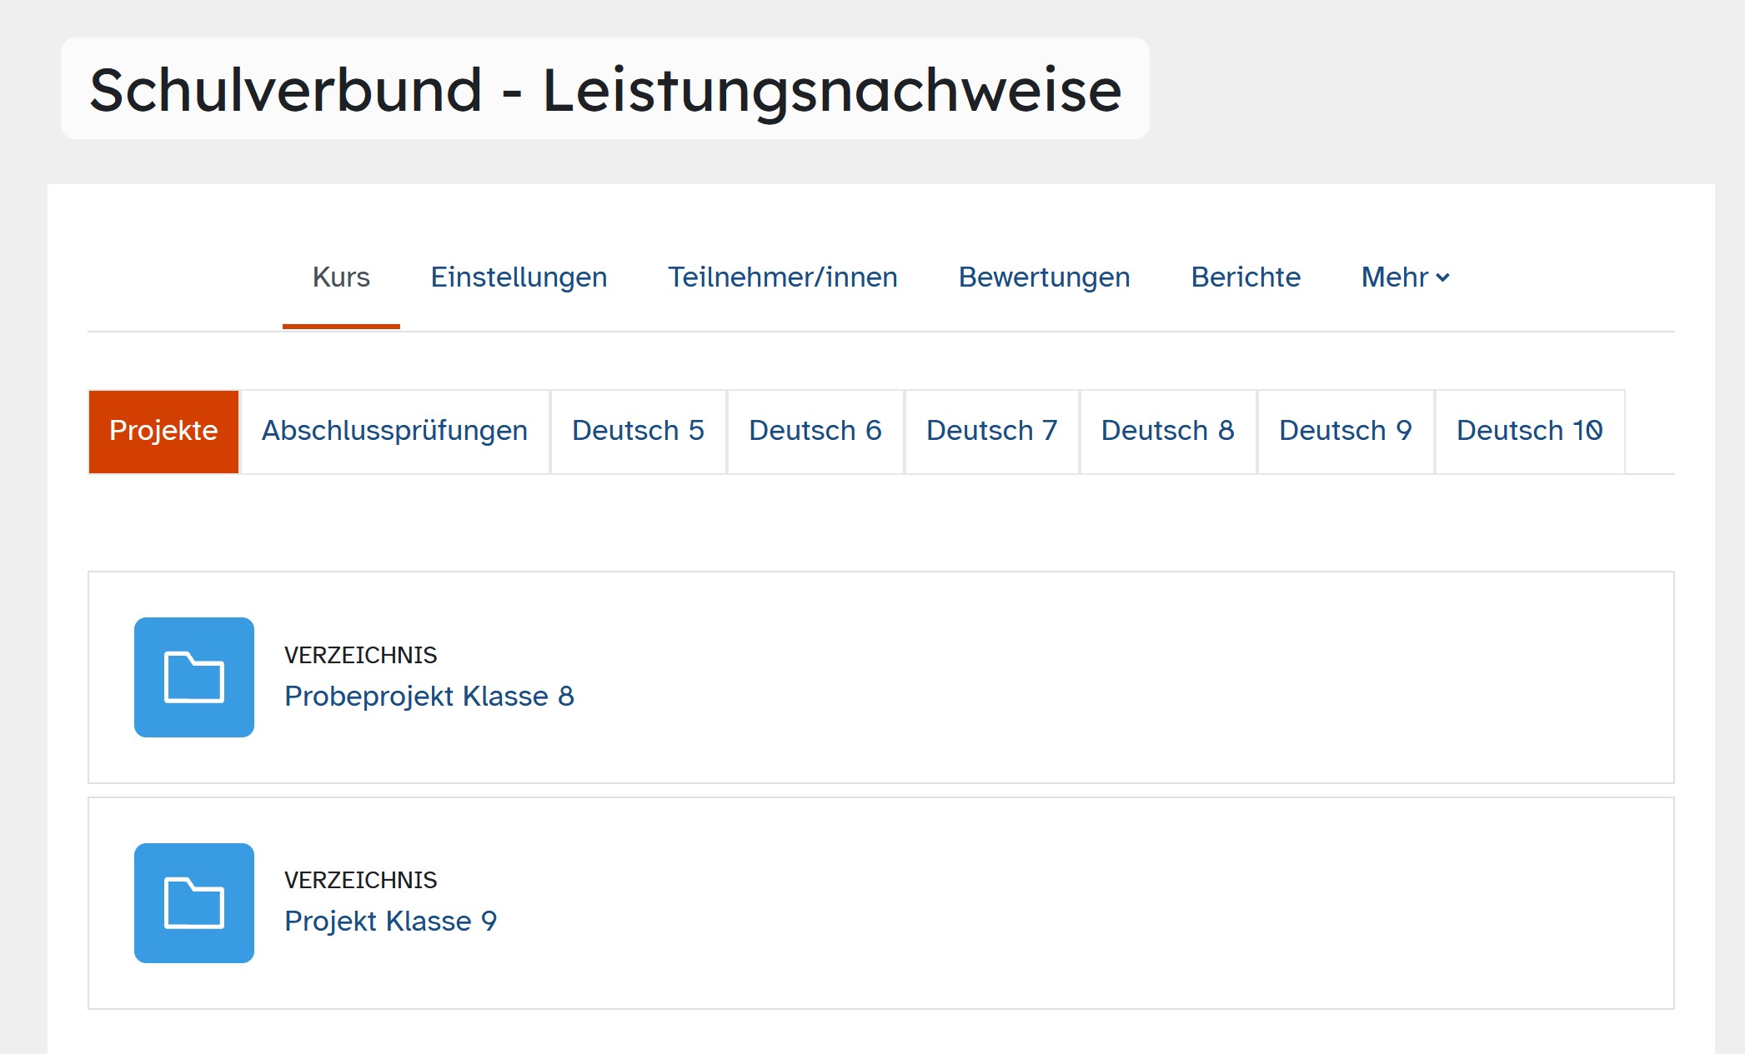Switch to the Deutsch 9 tab
Screen dimensions: 1745x1054
pos(1346,431)
